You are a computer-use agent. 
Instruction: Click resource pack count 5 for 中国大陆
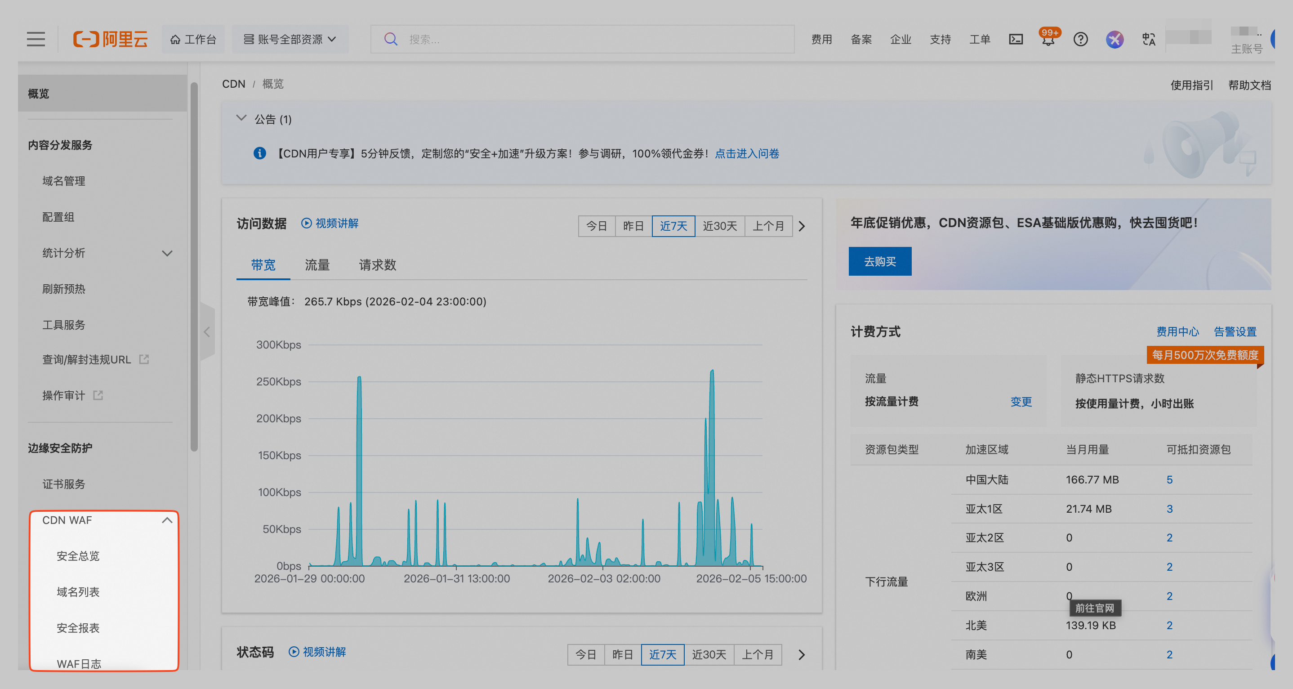tap(1169, 480)
